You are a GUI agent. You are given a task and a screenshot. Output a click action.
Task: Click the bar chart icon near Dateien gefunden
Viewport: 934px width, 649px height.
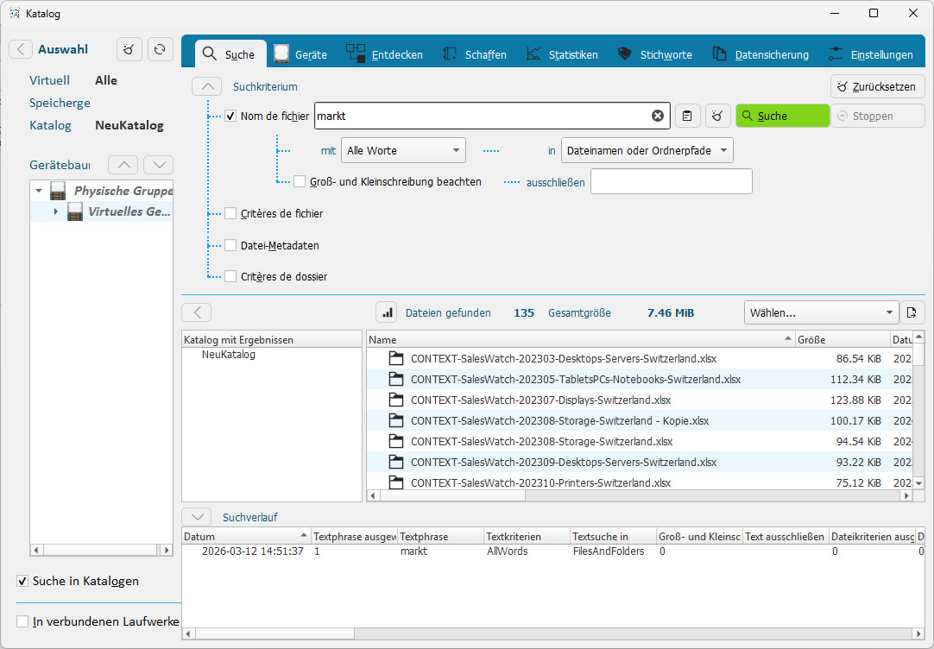388,312
